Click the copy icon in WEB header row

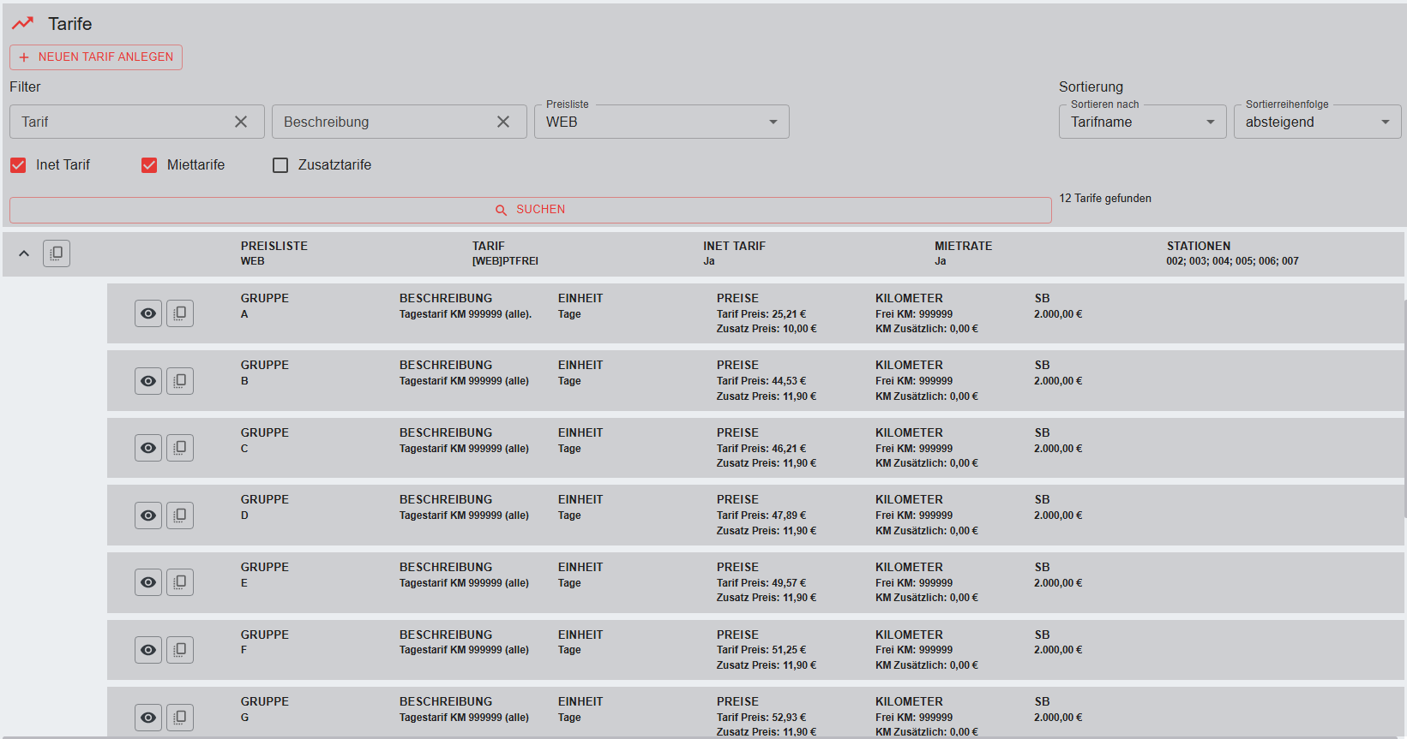pyautogui.click(x=57, y=253)
